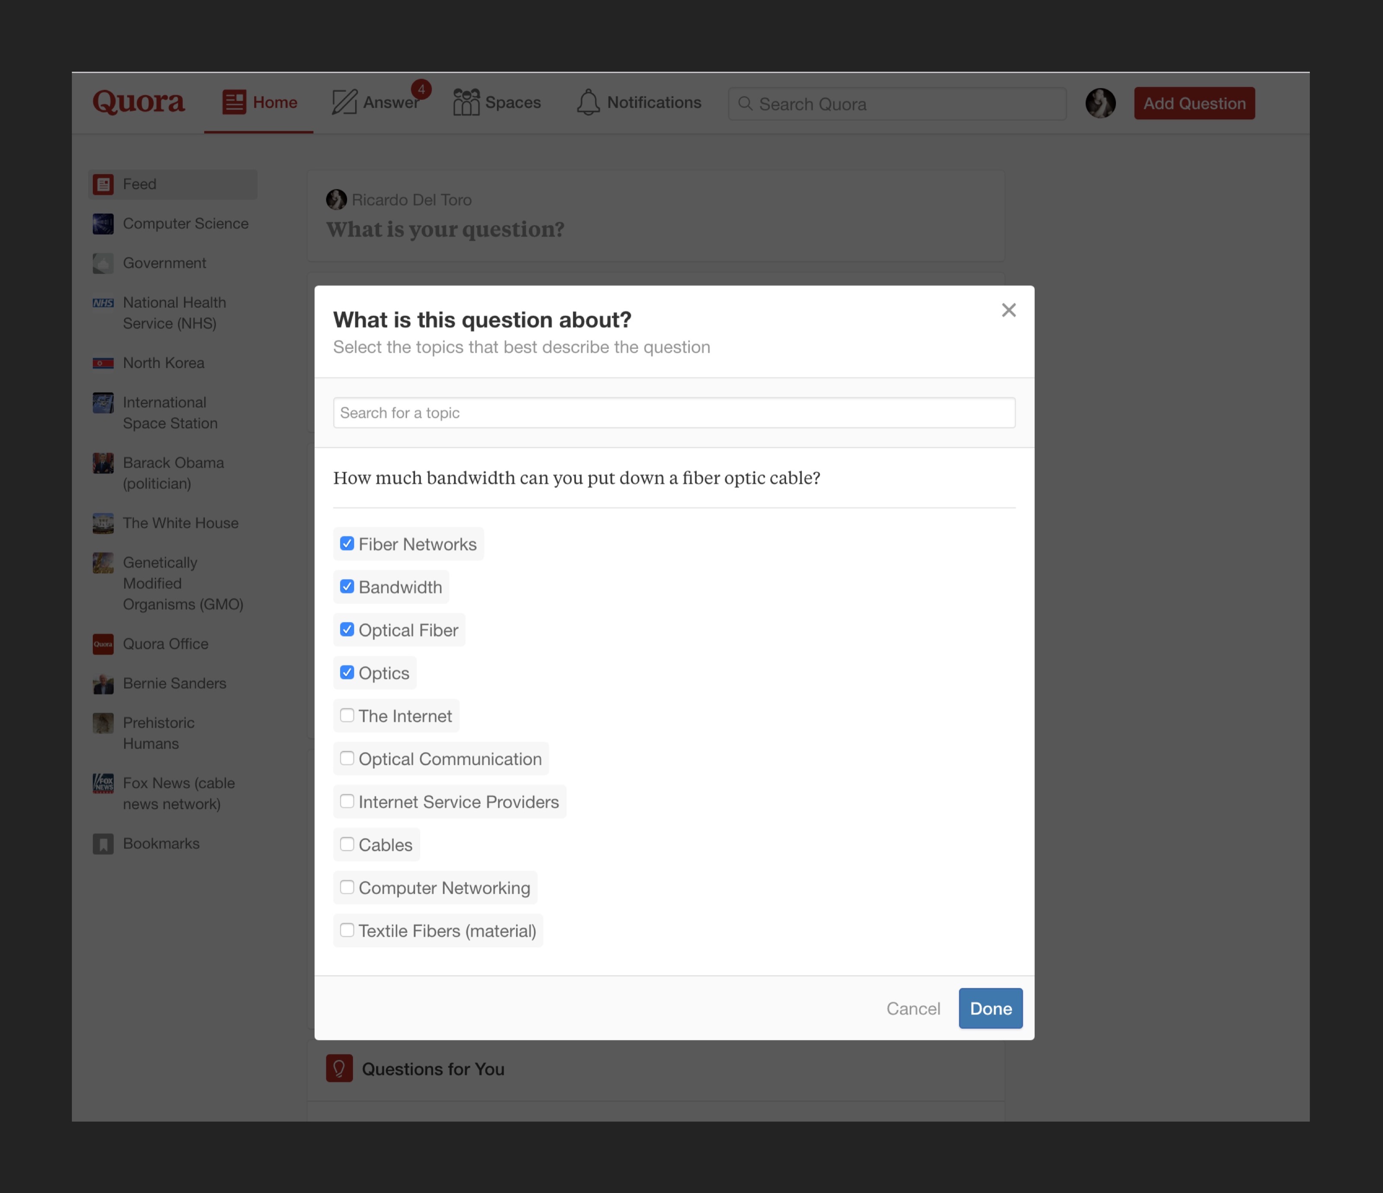
Task: Focus the Search for a topic field
Action: (674, 412)
